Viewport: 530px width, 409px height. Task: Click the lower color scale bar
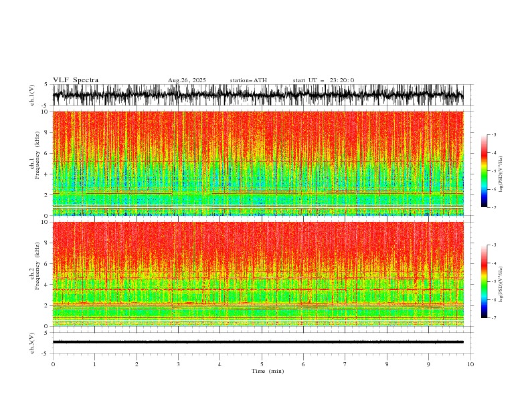pyautogui.click(x=484, y=281)
